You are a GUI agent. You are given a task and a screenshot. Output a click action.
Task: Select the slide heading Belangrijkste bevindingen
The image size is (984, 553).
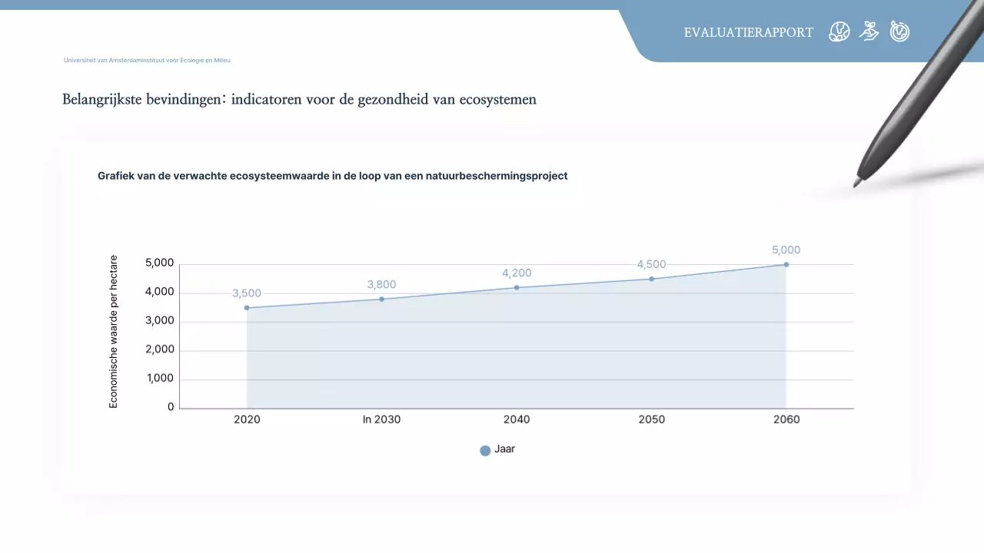tap(299, 100)
